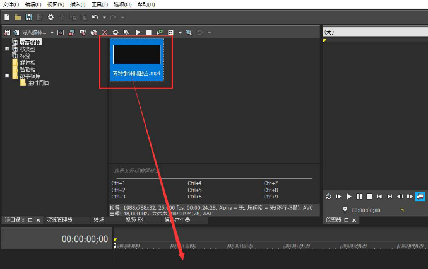Open a project using the folder icon

pos(18,18)
